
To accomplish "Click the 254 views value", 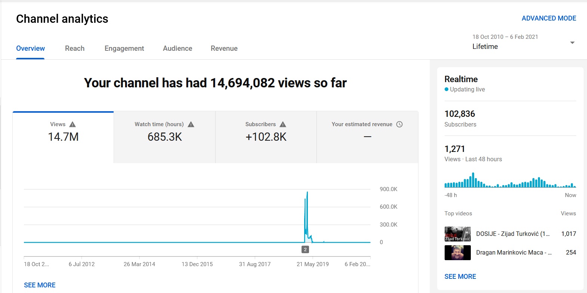I will click(x=571, y=252).
